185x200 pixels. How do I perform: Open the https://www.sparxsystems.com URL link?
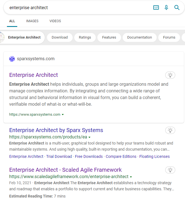(35, 114)
